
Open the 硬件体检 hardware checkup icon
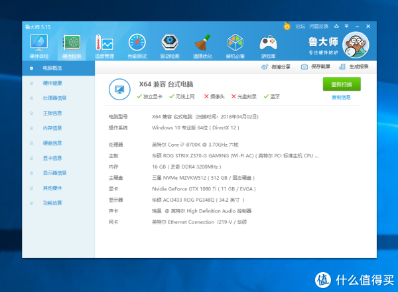(x=39, y=46)
